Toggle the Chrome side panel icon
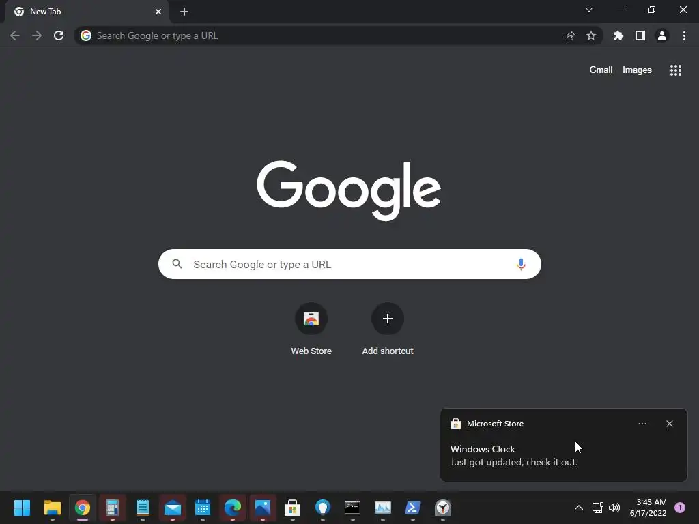The height and width of the screenshot is (524, 699). click(640, 35)
